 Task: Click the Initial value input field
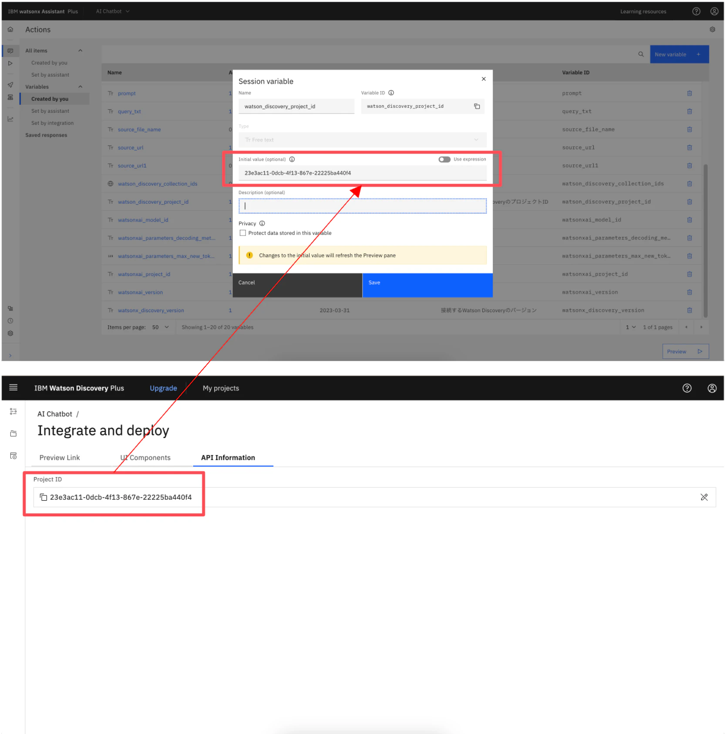coord(362,173)
